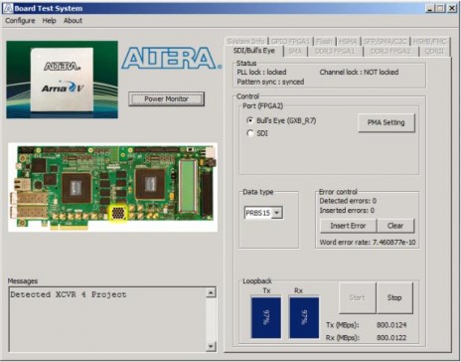Stop the loopback test

pos(394,297)
